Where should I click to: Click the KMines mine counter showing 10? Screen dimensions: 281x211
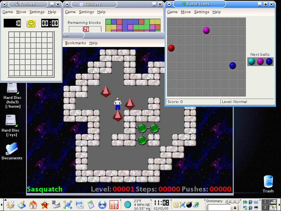tap(12, 23)
